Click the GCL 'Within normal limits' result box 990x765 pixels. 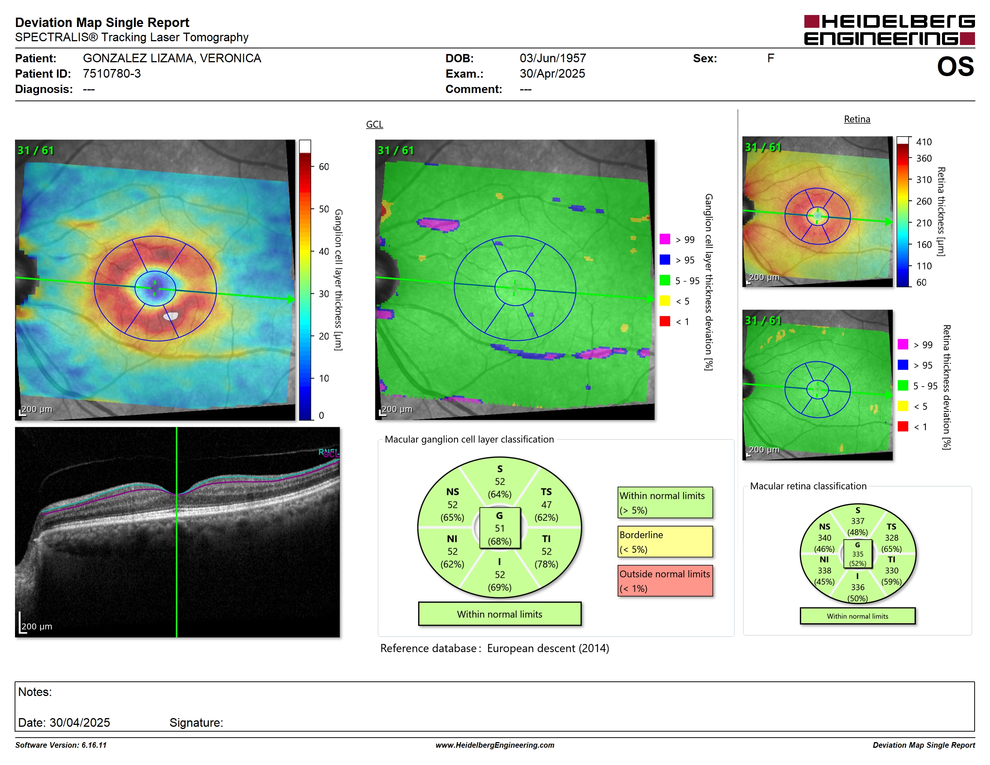click(x=499, y=614)
